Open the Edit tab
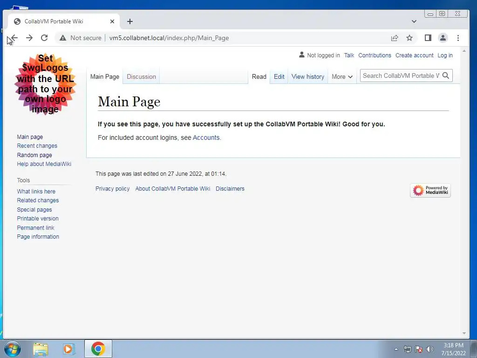The image size is (477, 358). click(279, 77)
